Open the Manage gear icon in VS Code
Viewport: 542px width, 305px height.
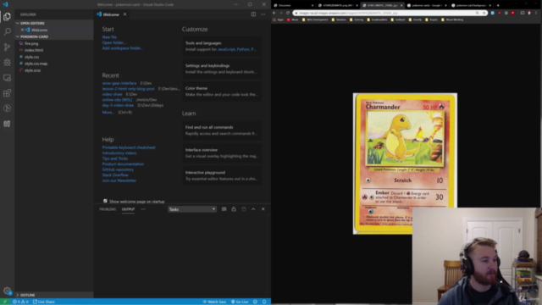7,291
